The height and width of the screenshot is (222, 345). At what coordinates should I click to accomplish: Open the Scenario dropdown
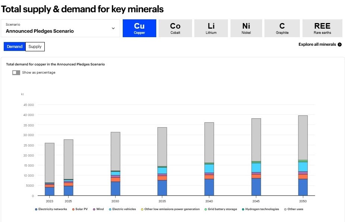point(60,28)
